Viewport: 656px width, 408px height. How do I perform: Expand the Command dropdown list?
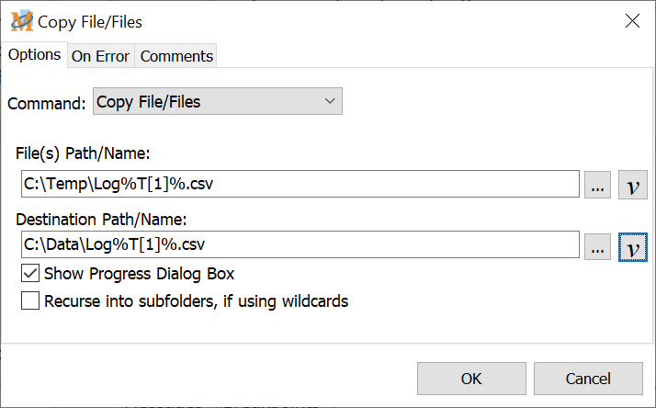330,101
